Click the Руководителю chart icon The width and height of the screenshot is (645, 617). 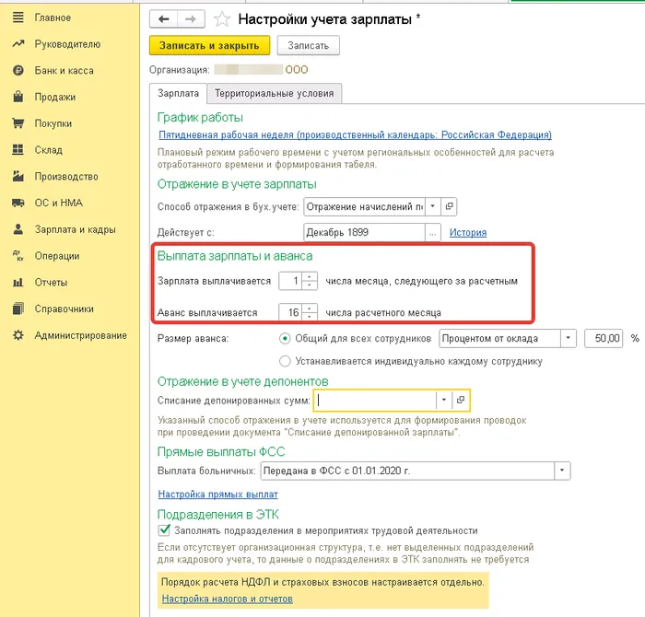pos(18,43)
